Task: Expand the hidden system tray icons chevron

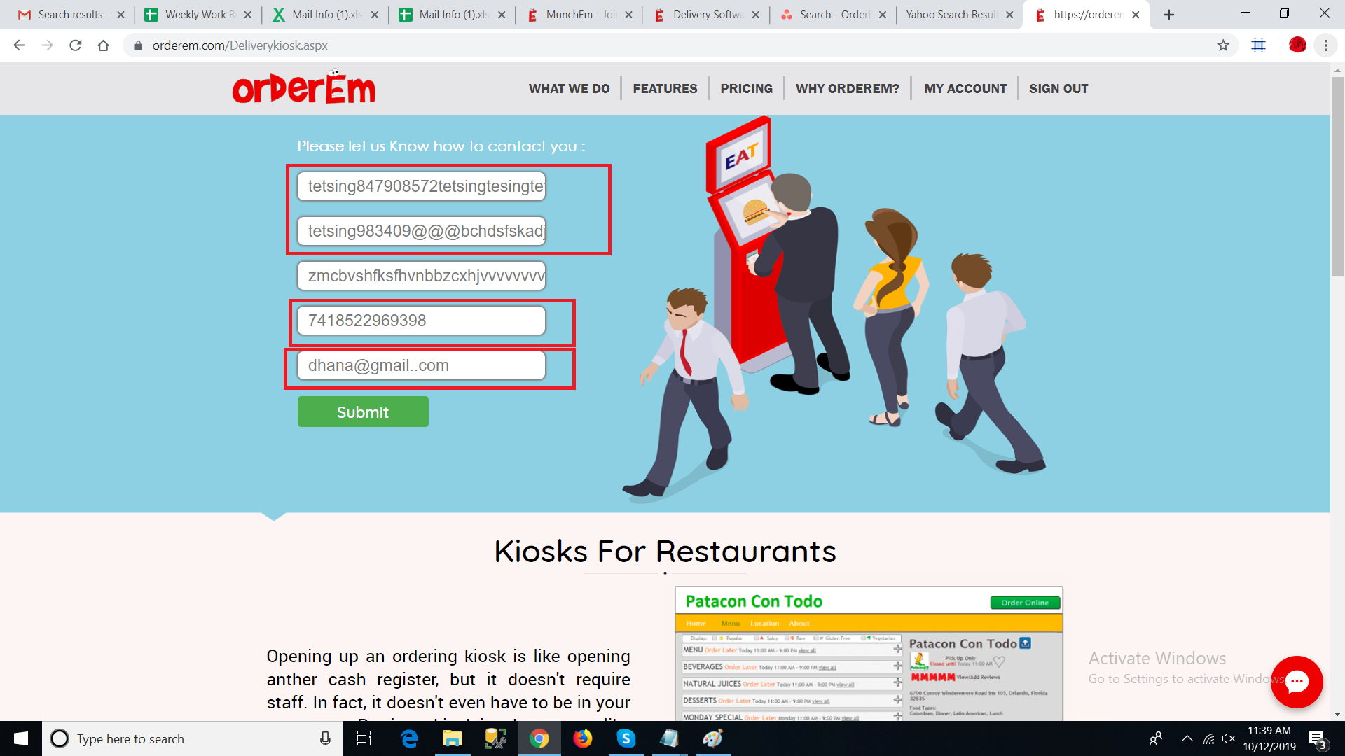Action: click(x=1187, y=738)
